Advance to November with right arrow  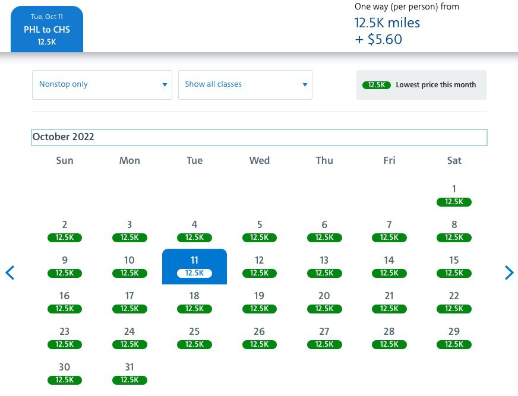click(509, 273)
